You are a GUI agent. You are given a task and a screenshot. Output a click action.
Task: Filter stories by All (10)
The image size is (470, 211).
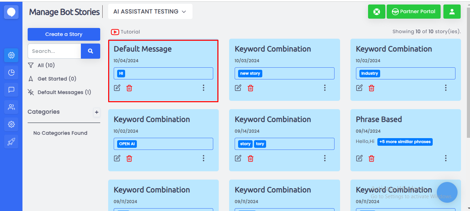click(x=41, y=65)
